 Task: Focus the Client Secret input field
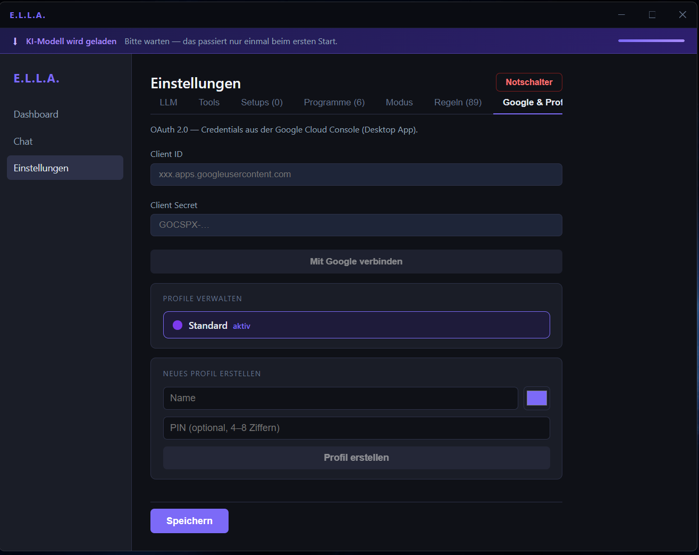[356, 225]
